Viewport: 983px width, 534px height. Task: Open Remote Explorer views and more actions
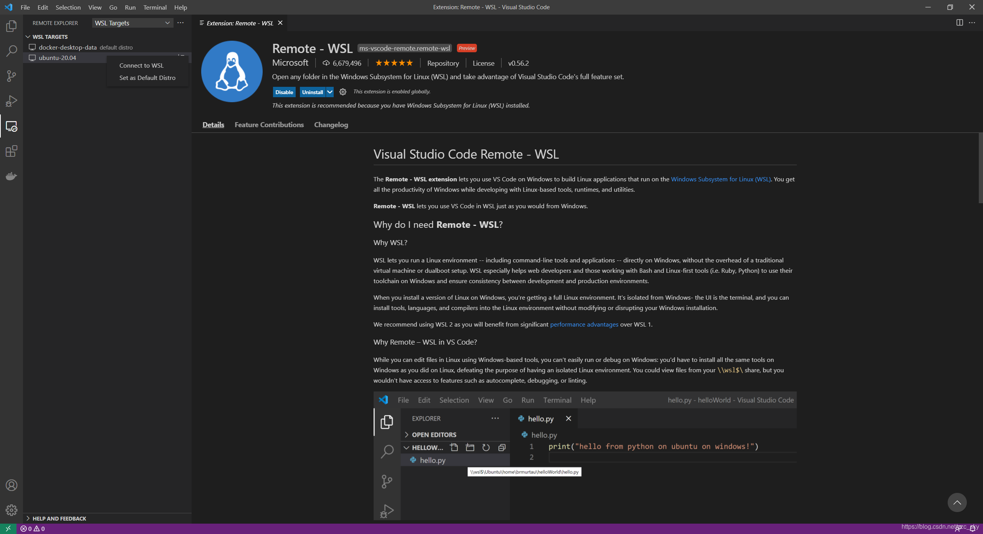[180, 23]
